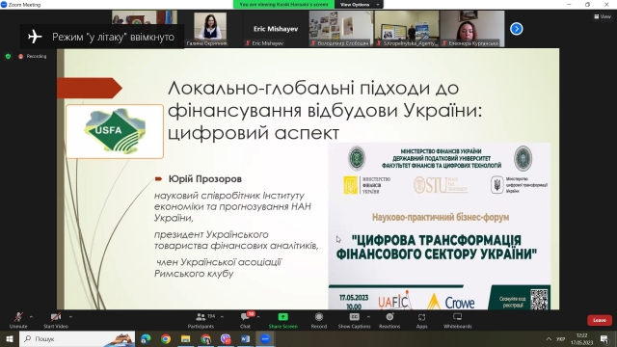The height and width of the screenshot is (347, 617).
Task: Open File Explorer from the taskbar
Action: point(186,338)
